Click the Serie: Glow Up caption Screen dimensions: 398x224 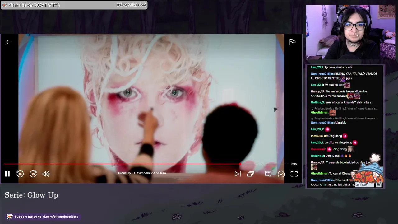click(31, 195)
